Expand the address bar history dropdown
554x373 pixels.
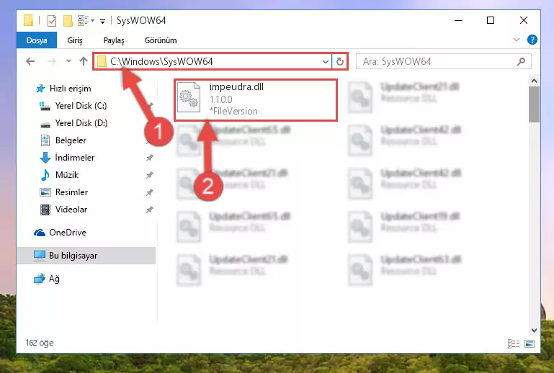(x=326, y=62)
